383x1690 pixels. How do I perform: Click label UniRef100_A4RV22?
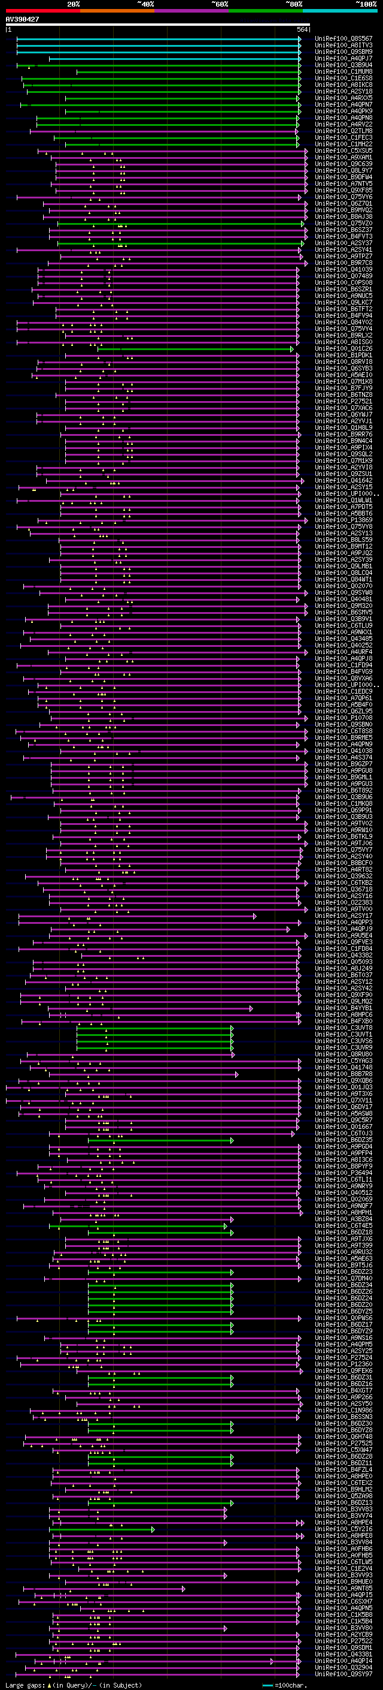[344, 125]
